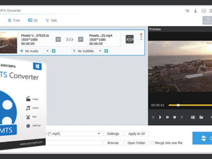The height and width of the screenshot is (159, 212).
Task: Jump to next clip in preview
Action: point(182,117)
